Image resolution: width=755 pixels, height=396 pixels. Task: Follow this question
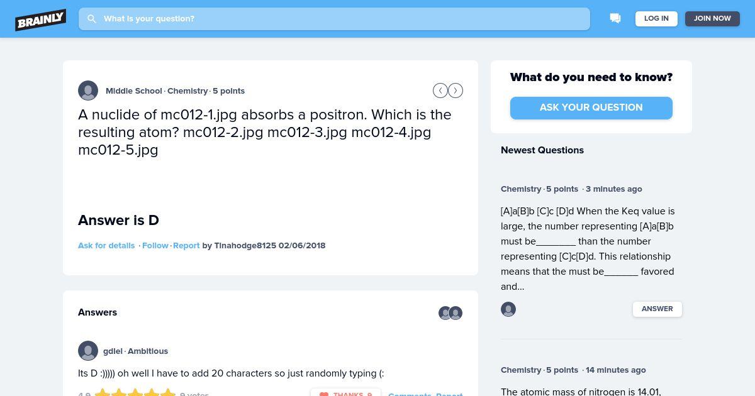point(155,246)
